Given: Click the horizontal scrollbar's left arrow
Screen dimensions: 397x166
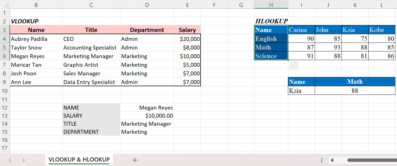Looking at the screenshot, I should click(332, 160).
